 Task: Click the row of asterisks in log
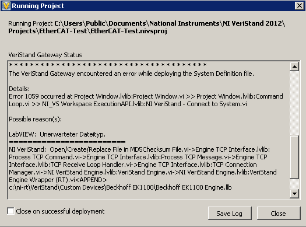pos(108,65)
